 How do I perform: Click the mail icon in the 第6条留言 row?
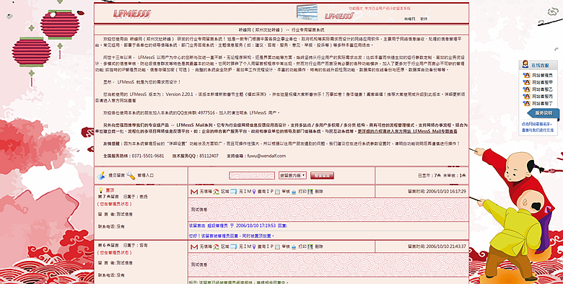194,247
